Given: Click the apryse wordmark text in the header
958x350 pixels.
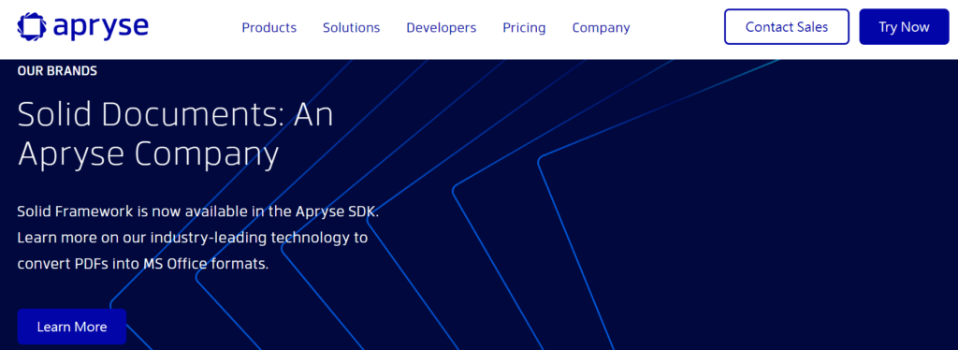Looking at the screenshot, I should [101, 27].
